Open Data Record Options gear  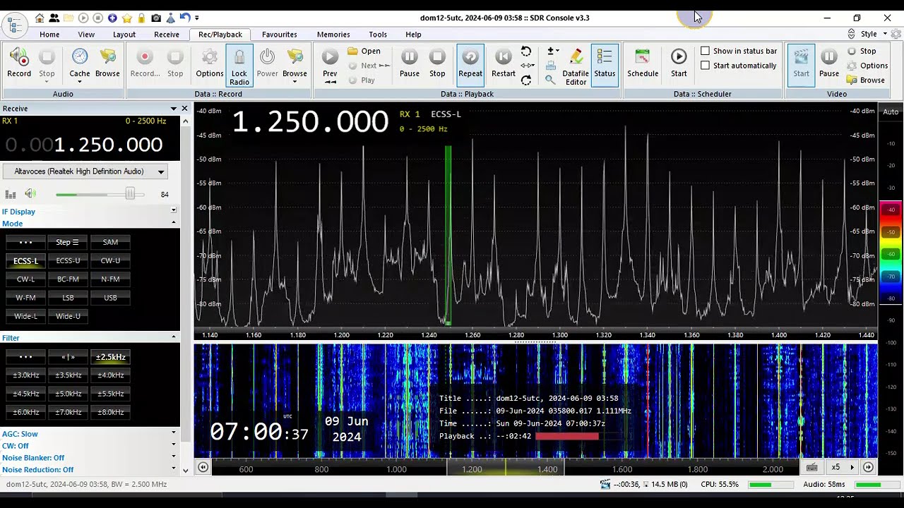pyautogui.click(x=210, y=64)
